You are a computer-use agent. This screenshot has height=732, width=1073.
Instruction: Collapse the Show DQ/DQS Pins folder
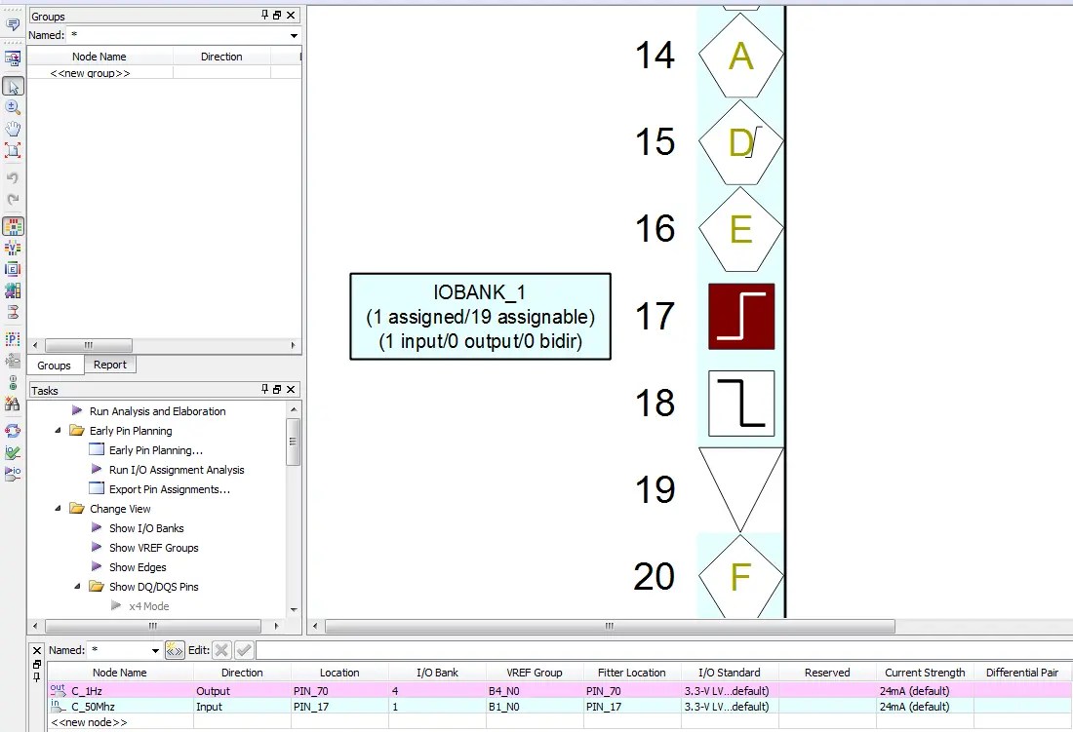77,587
